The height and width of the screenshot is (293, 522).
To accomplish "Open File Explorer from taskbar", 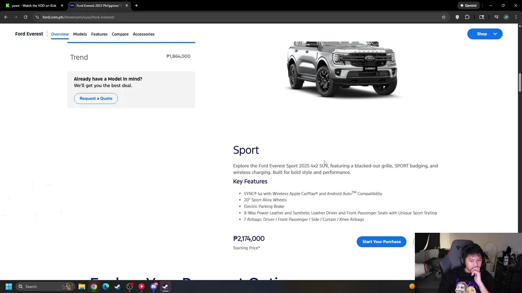I will (x=82, y=286).
